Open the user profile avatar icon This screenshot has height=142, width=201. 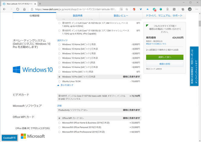coord(190,9)
